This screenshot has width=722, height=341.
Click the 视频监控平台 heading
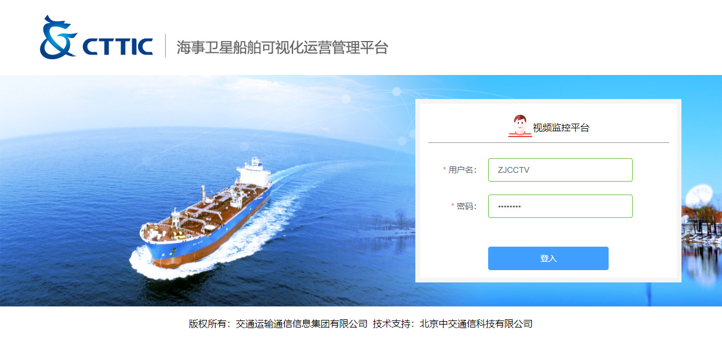561,128
